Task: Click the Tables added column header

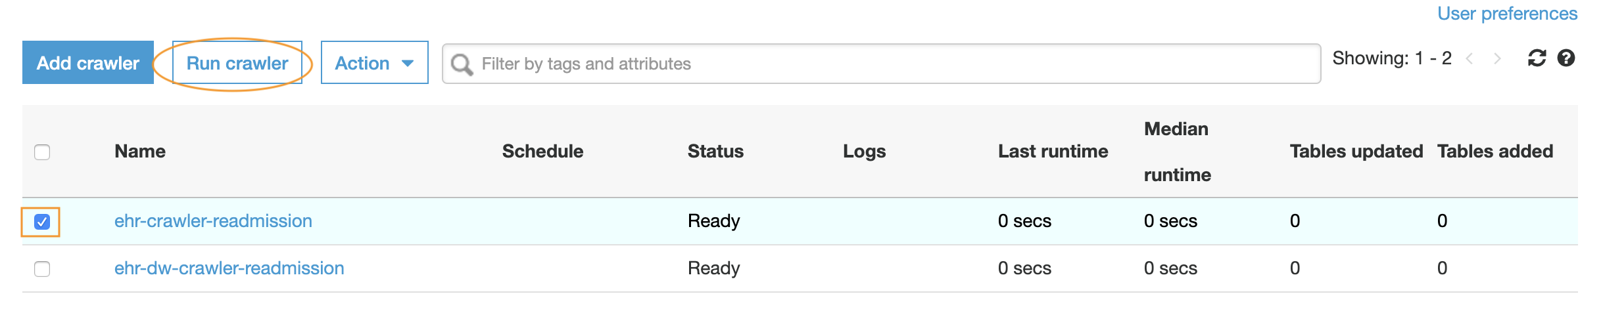Action: (x=1495, y=152)
